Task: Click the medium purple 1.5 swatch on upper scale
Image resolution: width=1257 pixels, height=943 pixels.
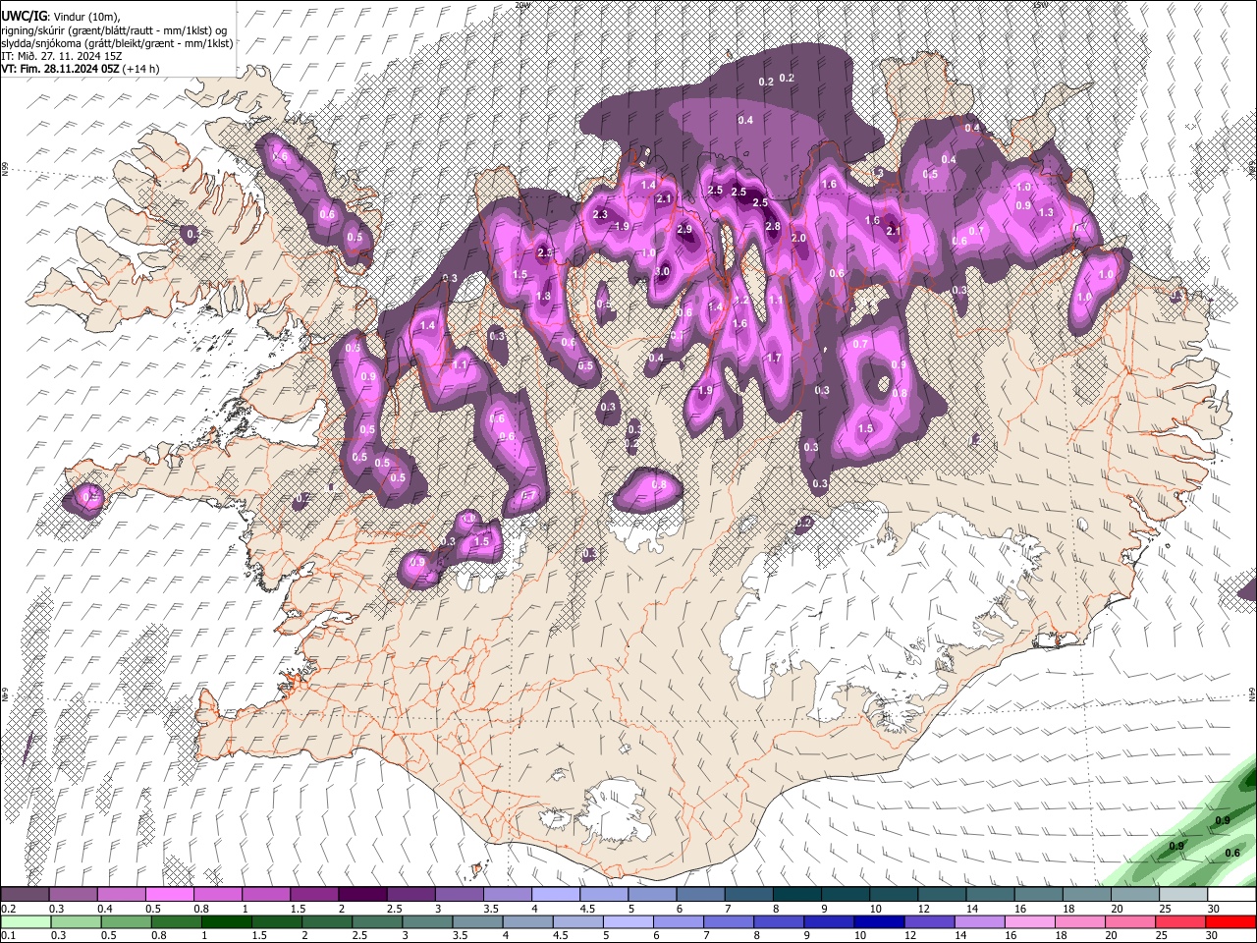Action: pyautogui.click(x=313, y=895)
